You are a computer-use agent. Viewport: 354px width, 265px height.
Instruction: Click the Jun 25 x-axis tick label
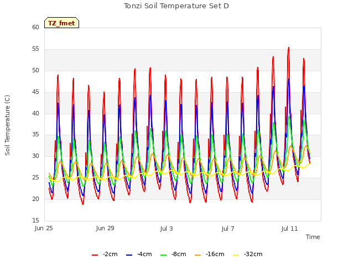click(x=44, y=229)
